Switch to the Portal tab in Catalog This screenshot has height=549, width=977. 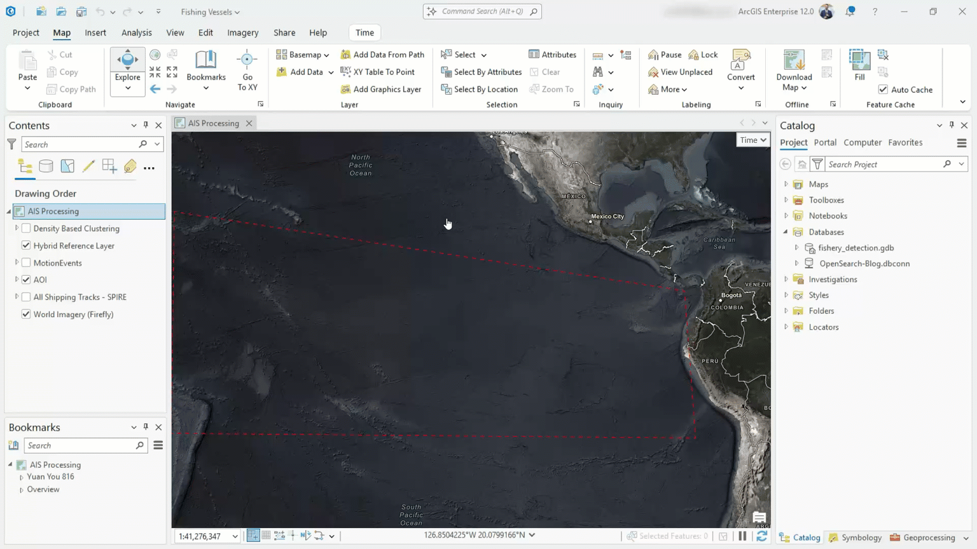[825, 142]
